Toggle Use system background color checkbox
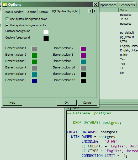This screenshot has width=138, height=160. click(x=7, y=19)
